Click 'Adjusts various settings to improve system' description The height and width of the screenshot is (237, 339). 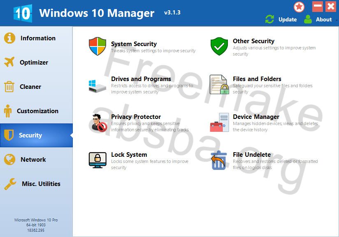(x=274, y=48)
